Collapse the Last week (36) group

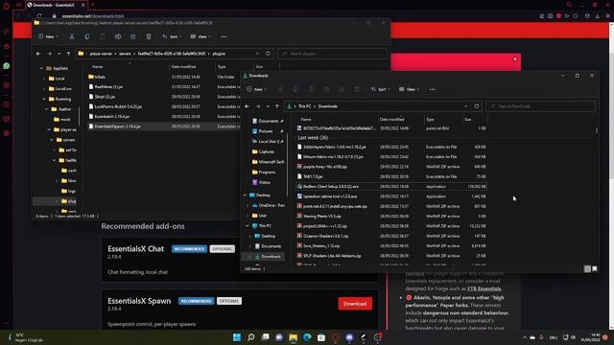pyautogui.click(x=295, y=138)
